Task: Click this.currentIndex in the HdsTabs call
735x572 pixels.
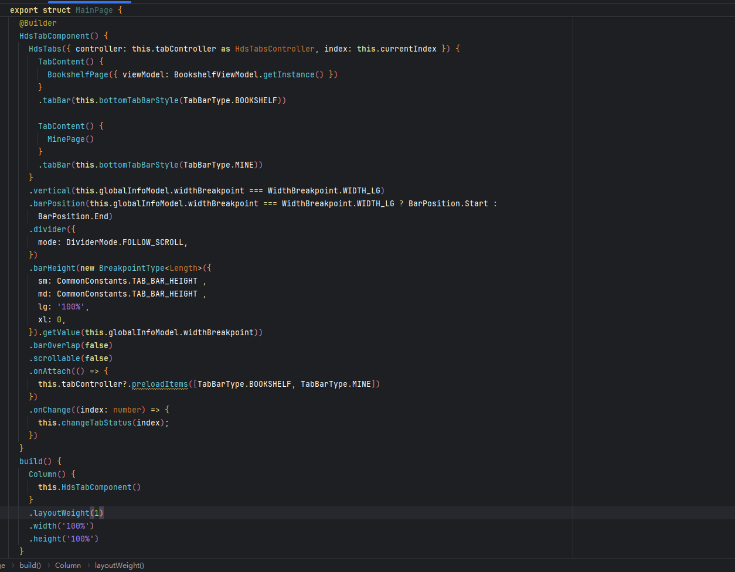Action: tap(397, 49)
